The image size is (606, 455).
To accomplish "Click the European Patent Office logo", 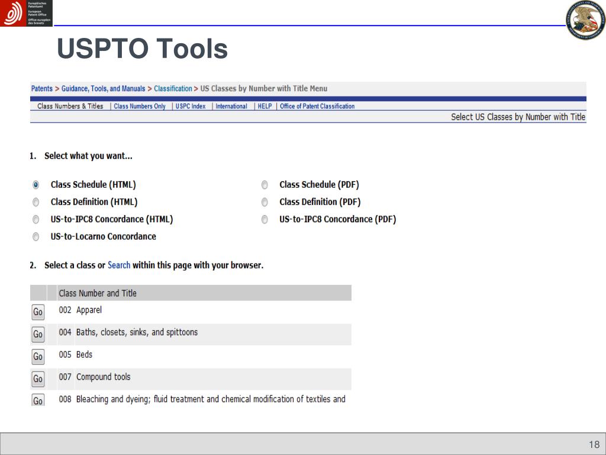I will 26,13.
